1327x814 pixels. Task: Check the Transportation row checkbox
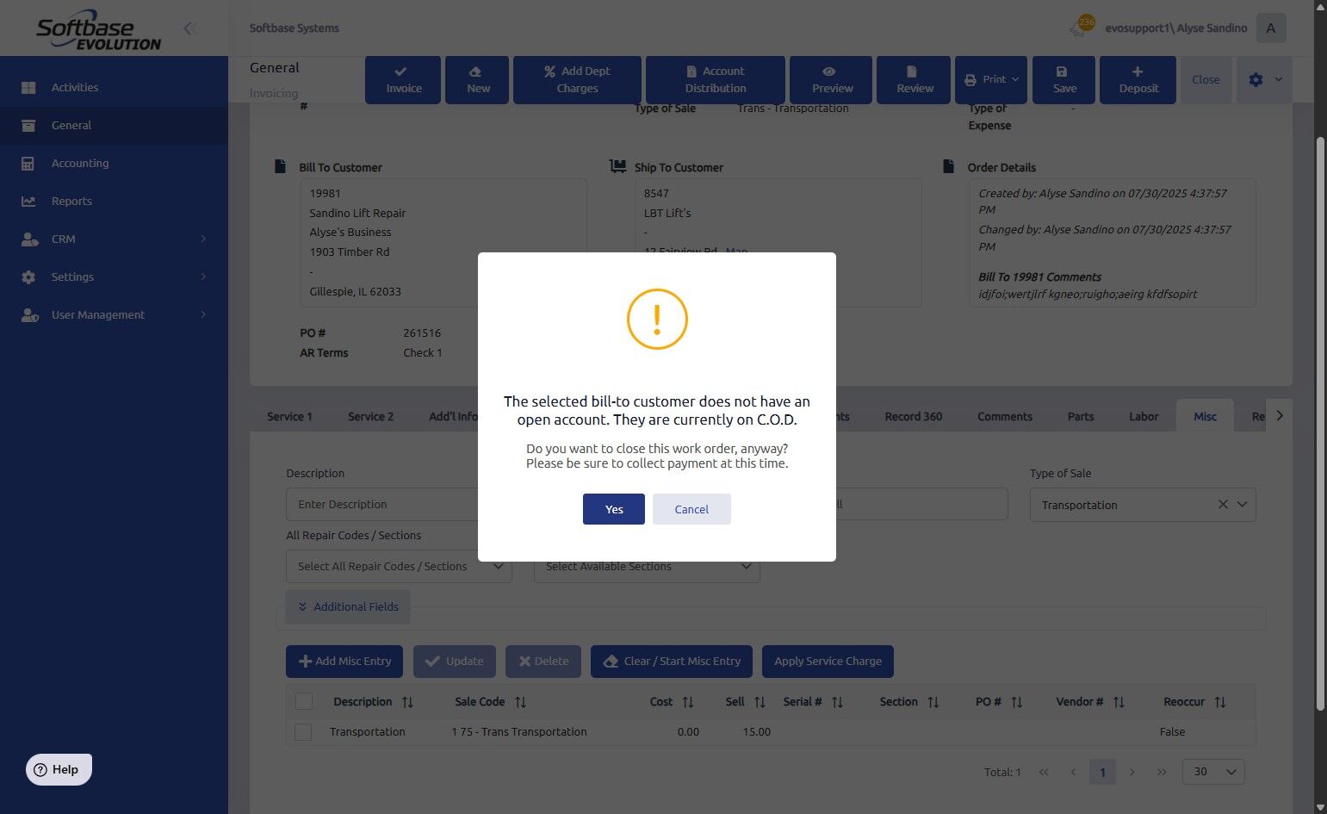click(x=303, y=732)
